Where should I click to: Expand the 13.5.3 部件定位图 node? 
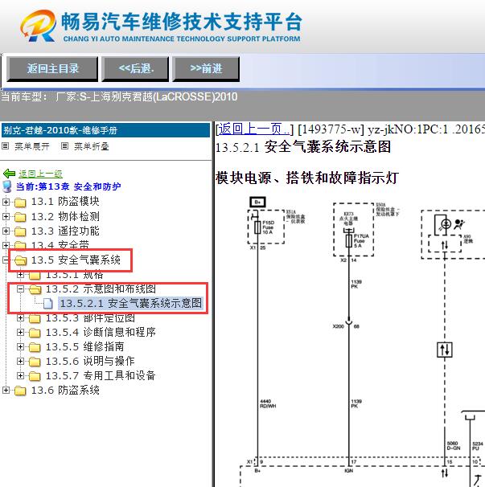20,318
